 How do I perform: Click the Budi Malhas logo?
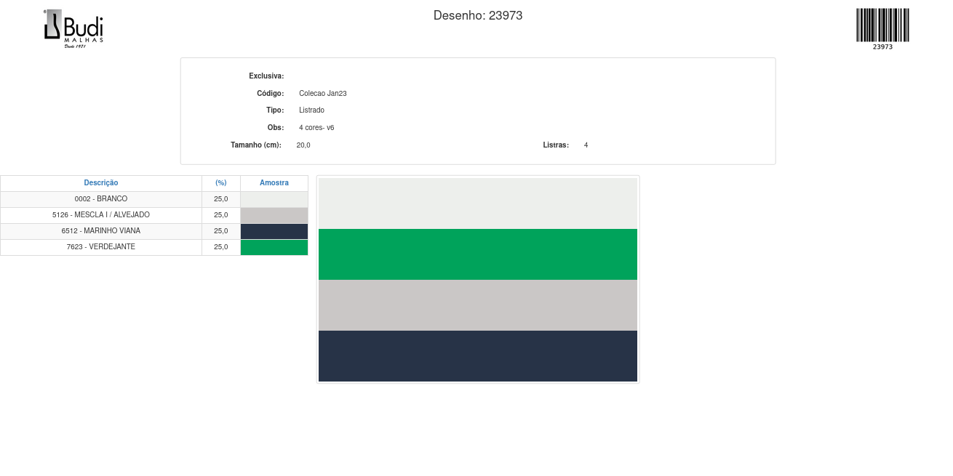click(x=73, y=29)
